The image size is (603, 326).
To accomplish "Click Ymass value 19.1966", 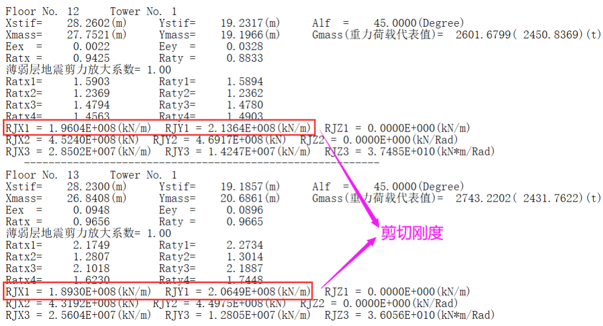I will [242, 35].
